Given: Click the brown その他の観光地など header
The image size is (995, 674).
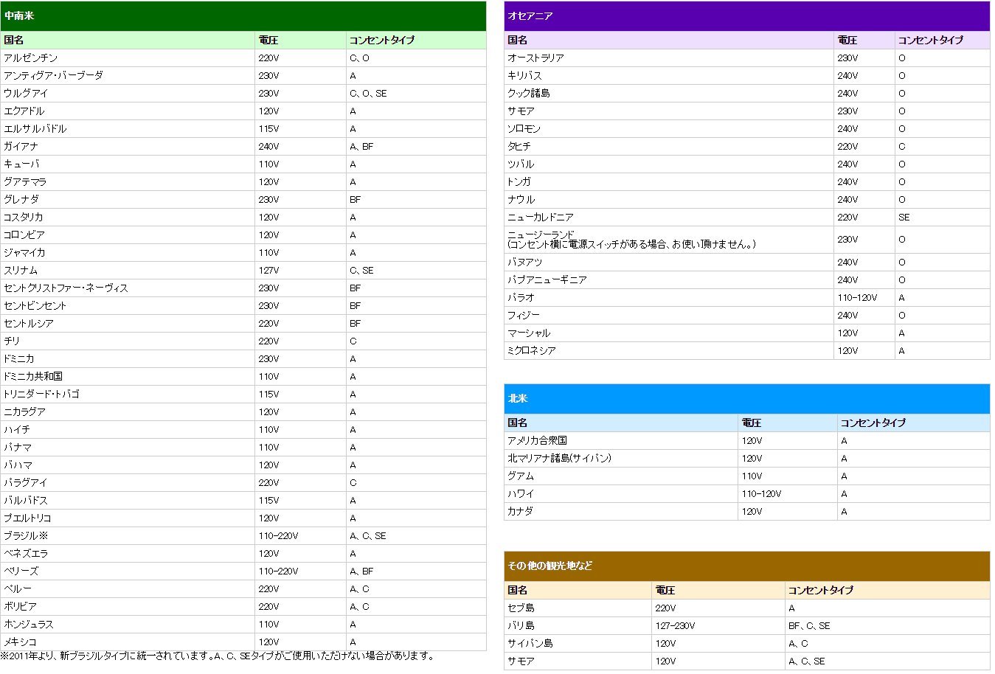Looking at the screenshot, I should [746, 566].
